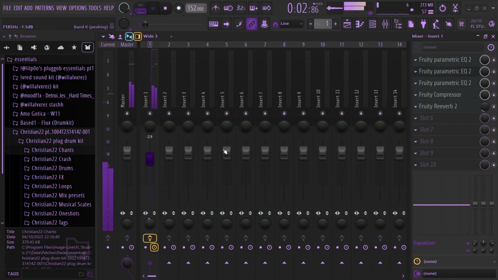Open the ADD menu
498x280 pixels.
(28, 8)
